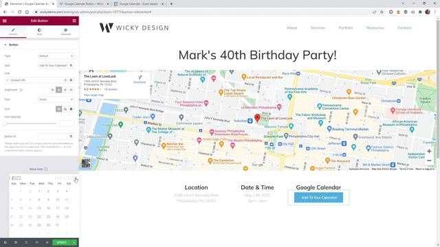This screenshot has width=440, height=247.
Task: Set button alignment to left
Action: click(x=52, y=90)
